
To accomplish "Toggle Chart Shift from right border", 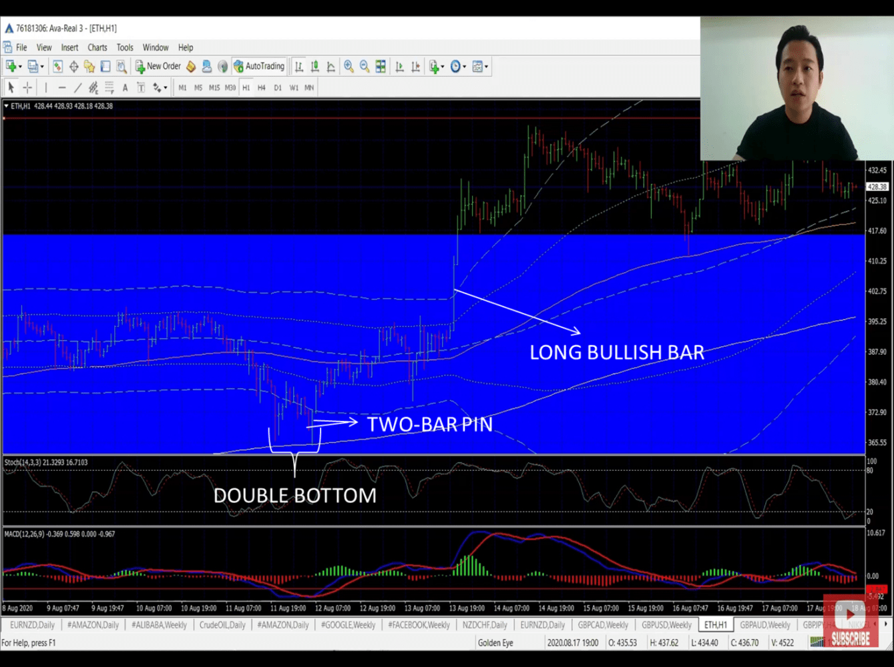I will pyautogui.click(x=415, y=67).
